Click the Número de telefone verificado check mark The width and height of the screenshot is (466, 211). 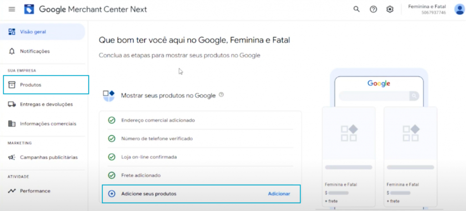tap(111, 139)
